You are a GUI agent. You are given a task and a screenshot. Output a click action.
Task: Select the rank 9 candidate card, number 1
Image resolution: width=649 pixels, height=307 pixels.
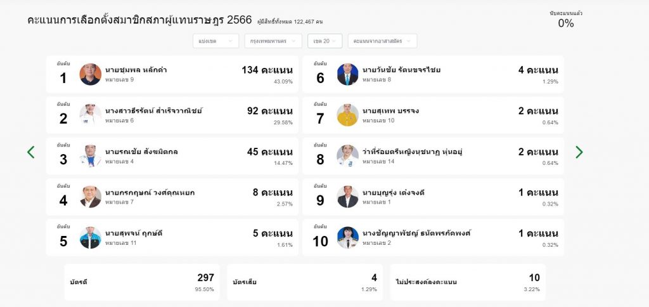click(433, 197)
